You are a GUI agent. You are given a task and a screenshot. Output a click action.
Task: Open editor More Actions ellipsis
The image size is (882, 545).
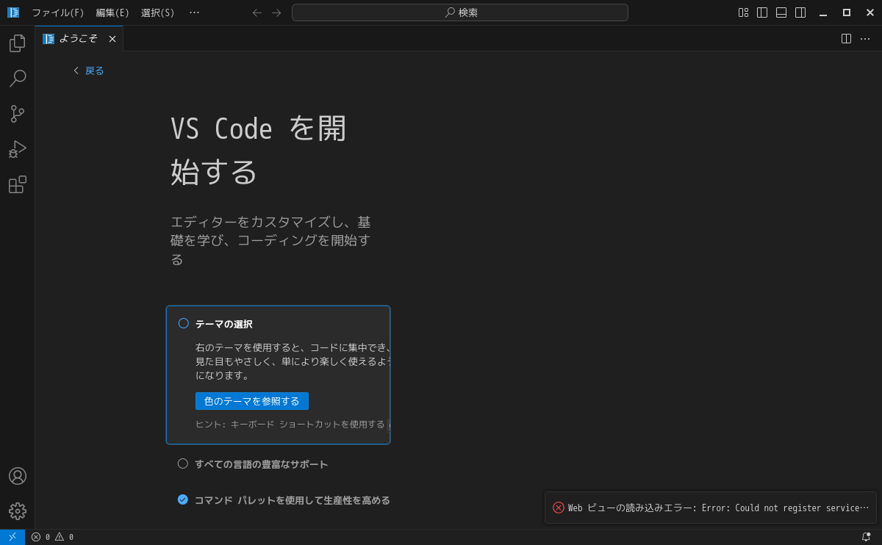pyautogui.click(x=865, y=38)
